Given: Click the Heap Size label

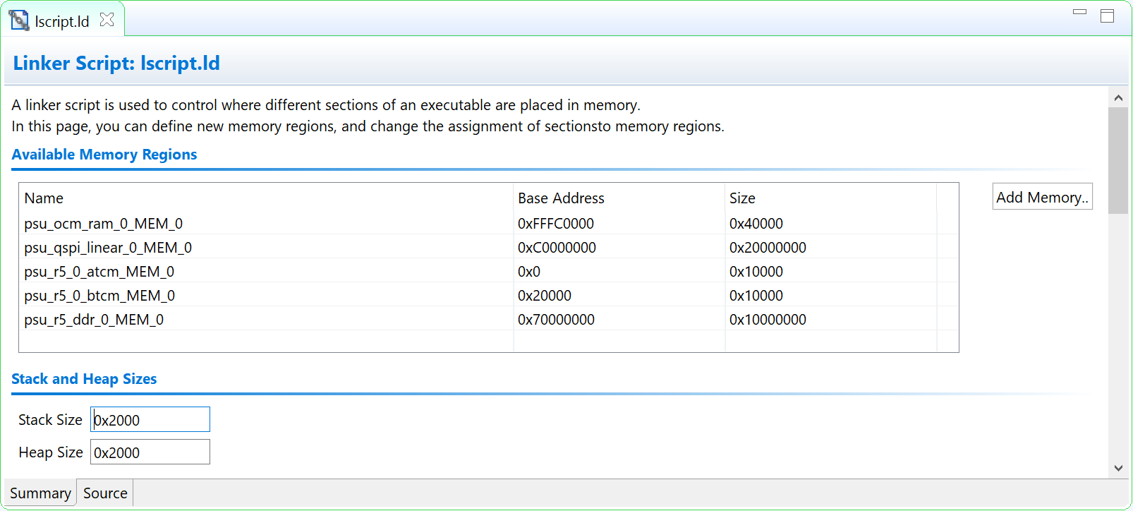Looking at the screenshot, I should [x=51, y=452].
